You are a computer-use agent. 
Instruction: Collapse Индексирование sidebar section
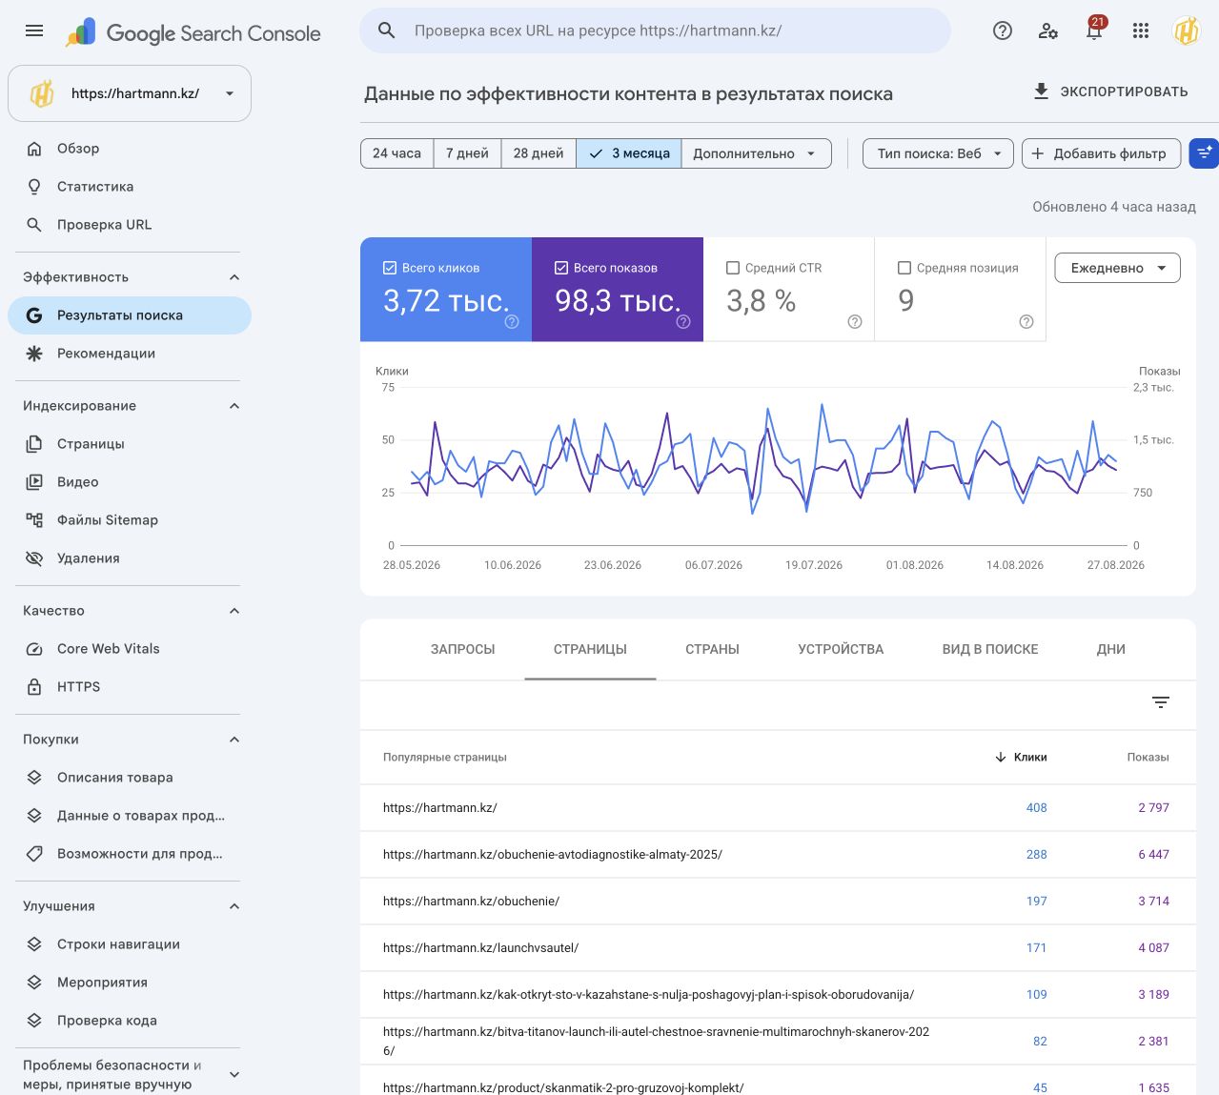coord(234,406)
